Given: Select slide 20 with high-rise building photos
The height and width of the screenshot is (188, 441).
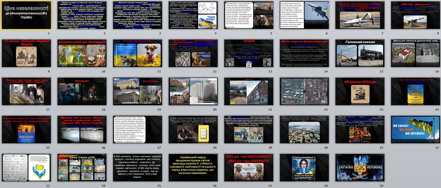Looking at the screenshot, I should point(193,91).
